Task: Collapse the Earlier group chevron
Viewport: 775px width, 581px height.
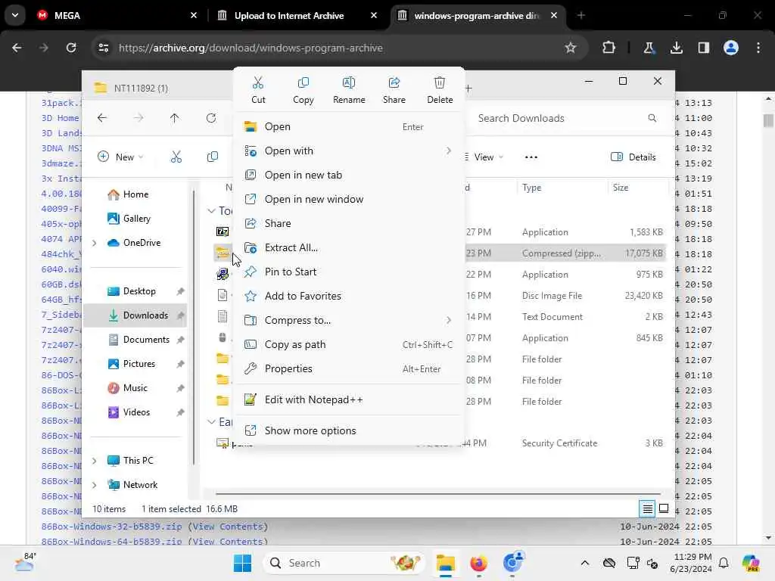Action: tap(211, 421)
